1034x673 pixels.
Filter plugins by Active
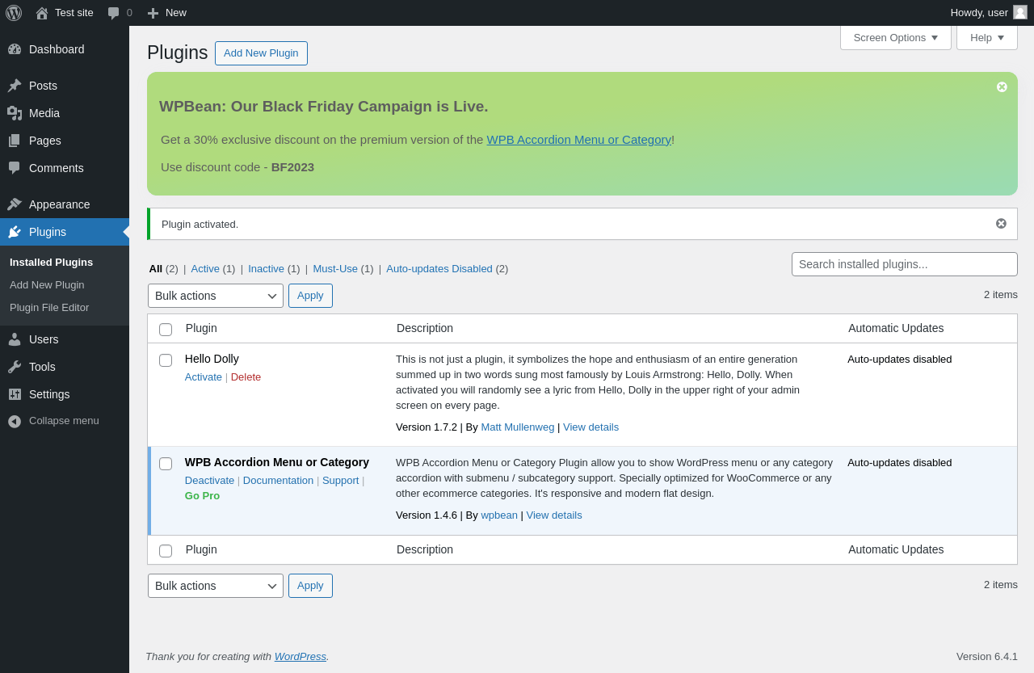(x=205, y=269)
